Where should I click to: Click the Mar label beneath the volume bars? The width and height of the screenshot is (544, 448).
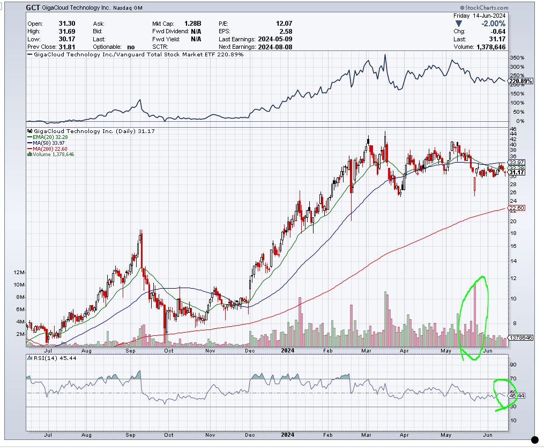click(x=367, y=351)
